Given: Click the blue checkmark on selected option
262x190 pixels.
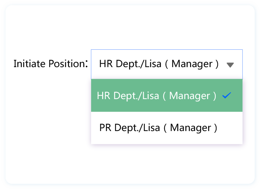Looking at the screenshot, I should point(226,96).
